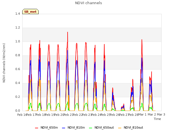The height and width of the screenshot is (133, 178).
Task: Click the NDVI_810out orange legend swatch
Action: tap(120, 128)
